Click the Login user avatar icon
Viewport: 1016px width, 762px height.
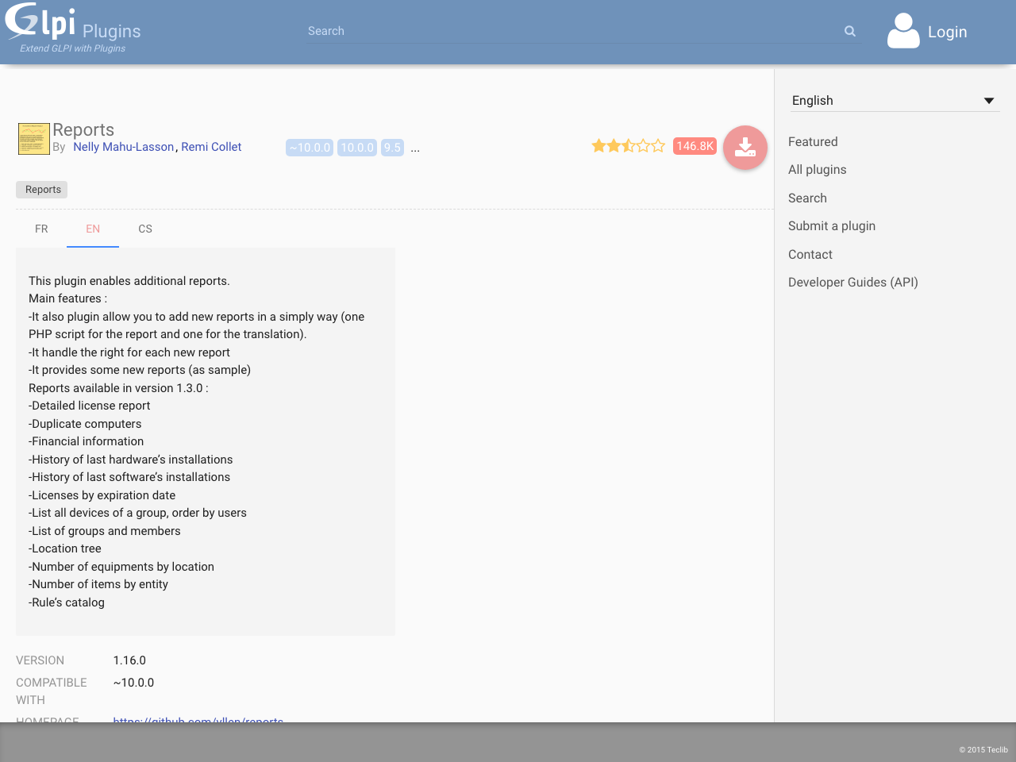tap(902, 31)
